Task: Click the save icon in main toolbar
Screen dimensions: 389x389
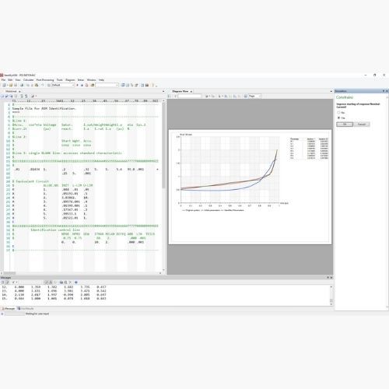Action: pyautogui.click(x=16, y=85)
